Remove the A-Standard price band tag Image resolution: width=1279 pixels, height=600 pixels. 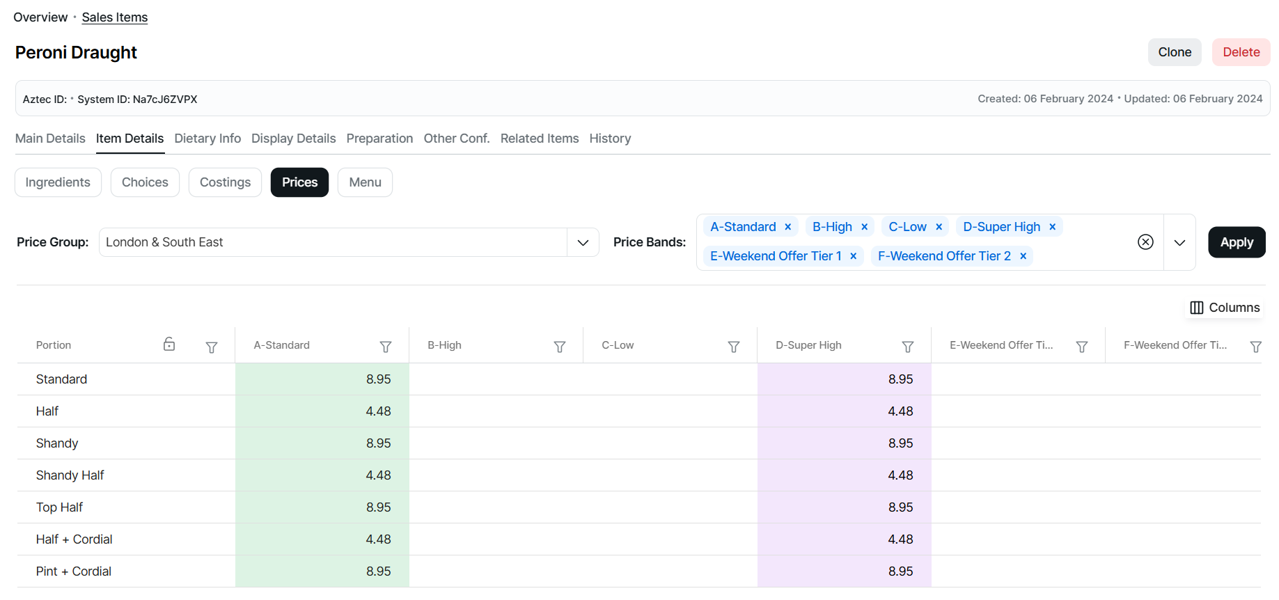[x=788, y=227]
